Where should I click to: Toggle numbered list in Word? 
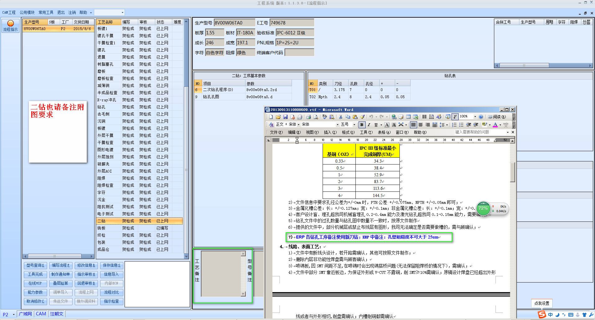pos(454,125)
